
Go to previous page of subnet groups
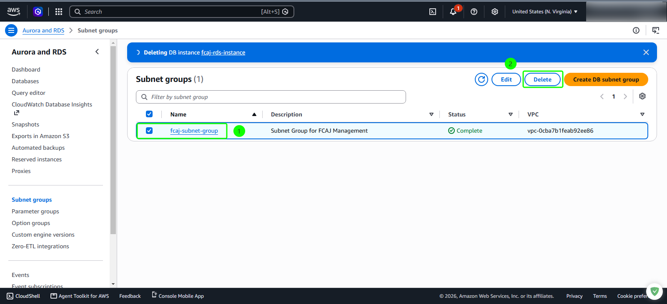coord(602,96)
